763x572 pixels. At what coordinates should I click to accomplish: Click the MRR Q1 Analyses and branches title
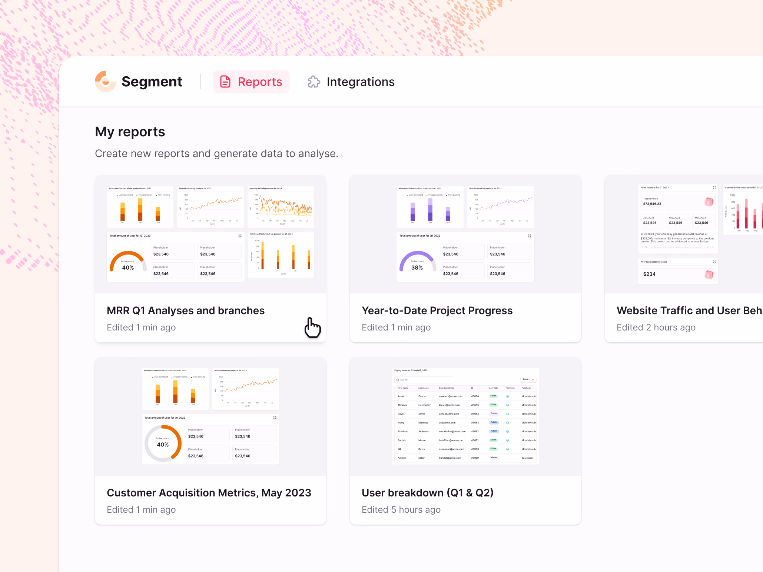[186, 310]
